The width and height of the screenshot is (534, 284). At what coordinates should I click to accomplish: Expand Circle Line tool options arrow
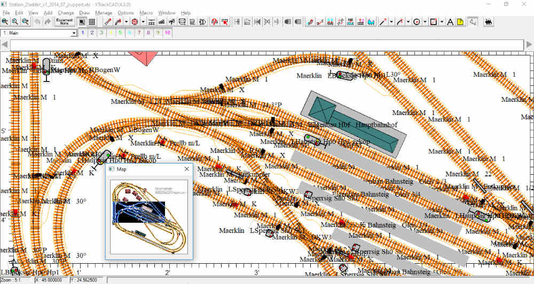[x=425, y=22]
